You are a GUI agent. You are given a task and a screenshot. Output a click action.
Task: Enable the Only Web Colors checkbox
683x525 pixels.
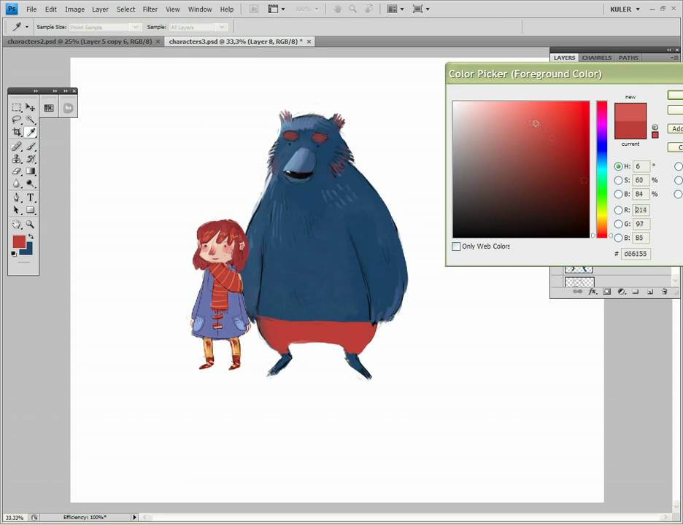[x=456, y=246]
